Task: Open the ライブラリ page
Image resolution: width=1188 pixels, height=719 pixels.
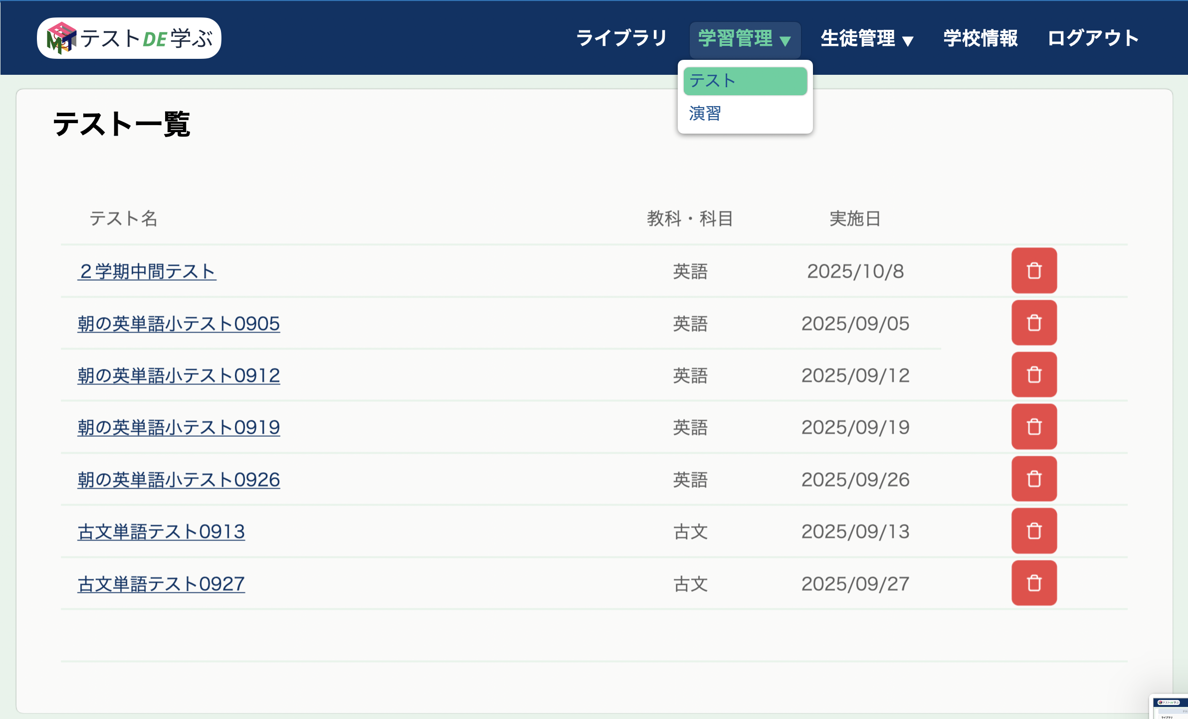Action: [621, 38]
